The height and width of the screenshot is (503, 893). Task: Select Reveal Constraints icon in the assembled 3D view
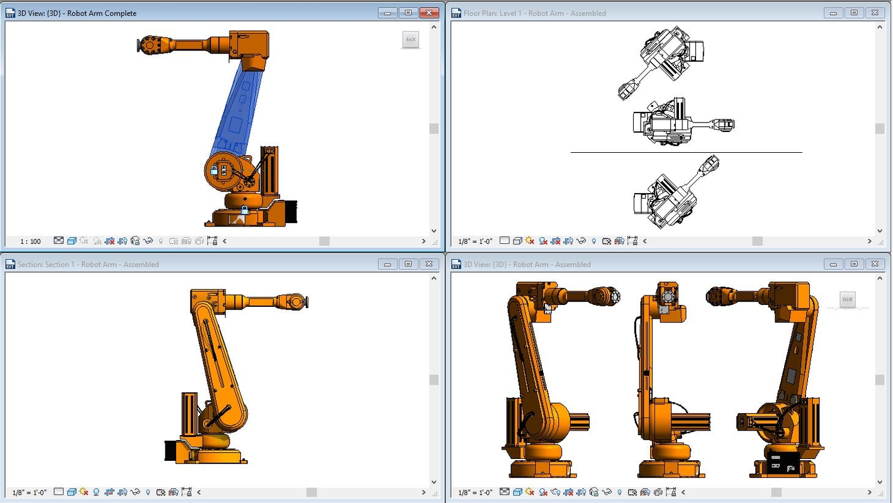pyautogui.click(x=671, y=493)
